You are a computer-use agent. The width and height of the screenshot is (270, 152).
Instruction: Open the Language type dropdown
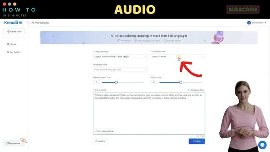120,57
